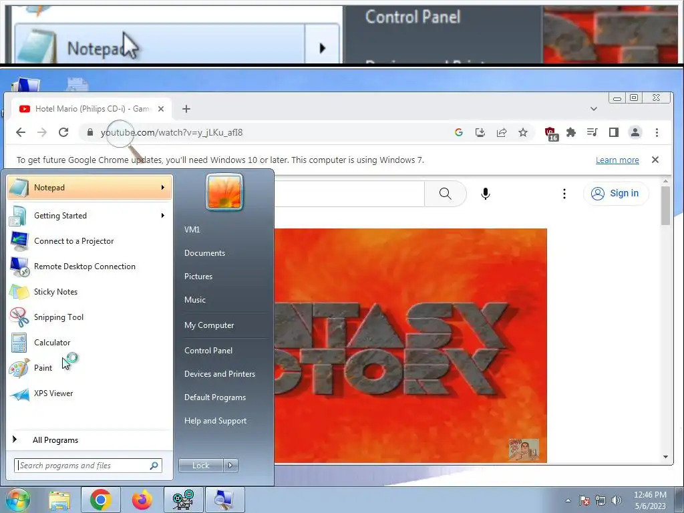Close the Hotel Mario tab
The height and width of the screenshot is (513, 684).
[x=161, y=109]
